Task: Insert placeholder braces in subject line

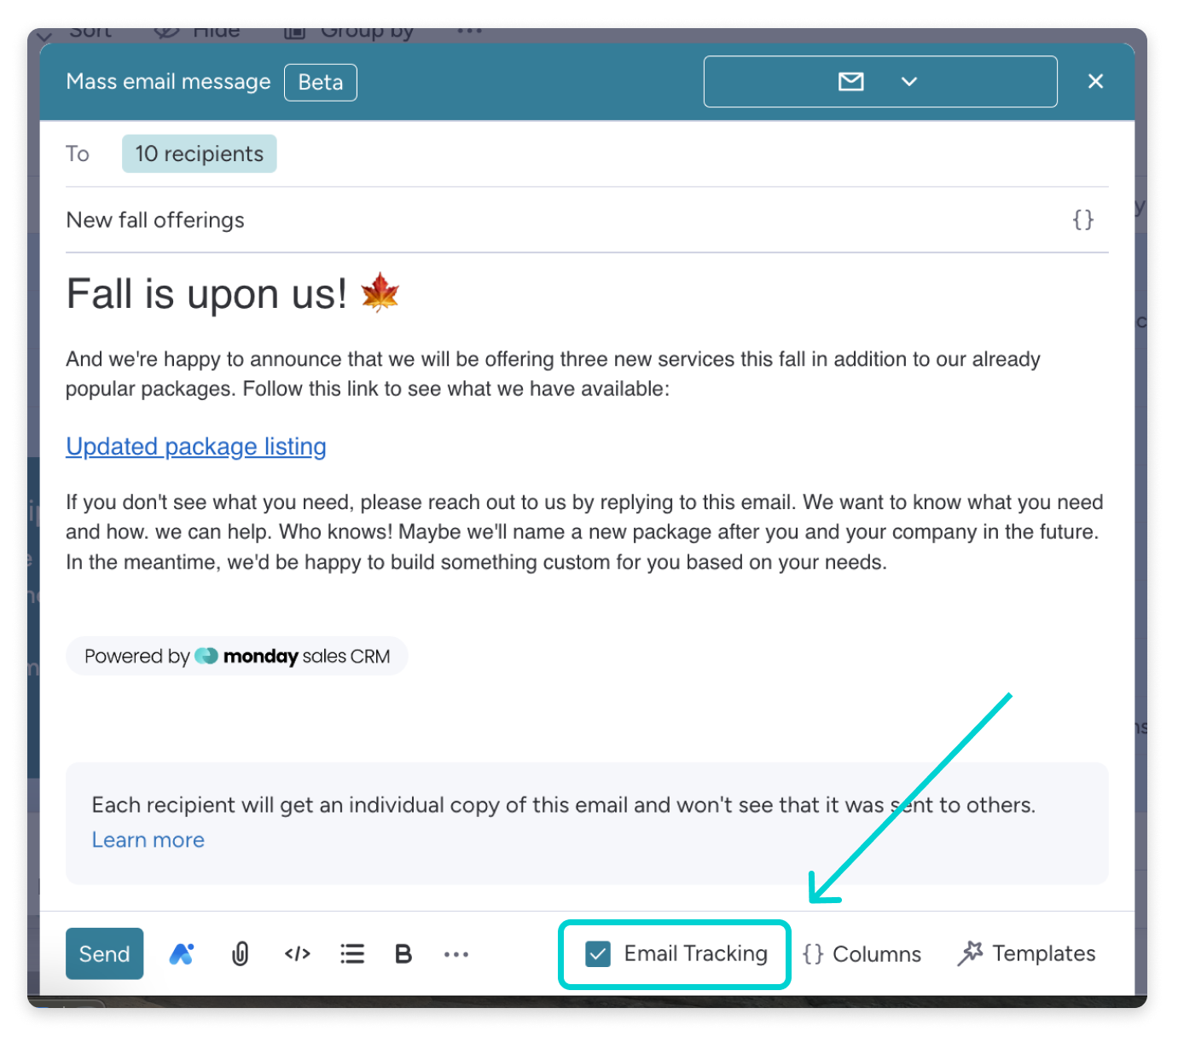Action: click(1082, 219)
